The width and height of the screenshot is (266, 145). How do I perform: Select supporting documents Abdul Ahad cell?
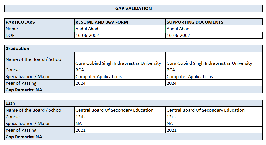[x=214, y=29]
